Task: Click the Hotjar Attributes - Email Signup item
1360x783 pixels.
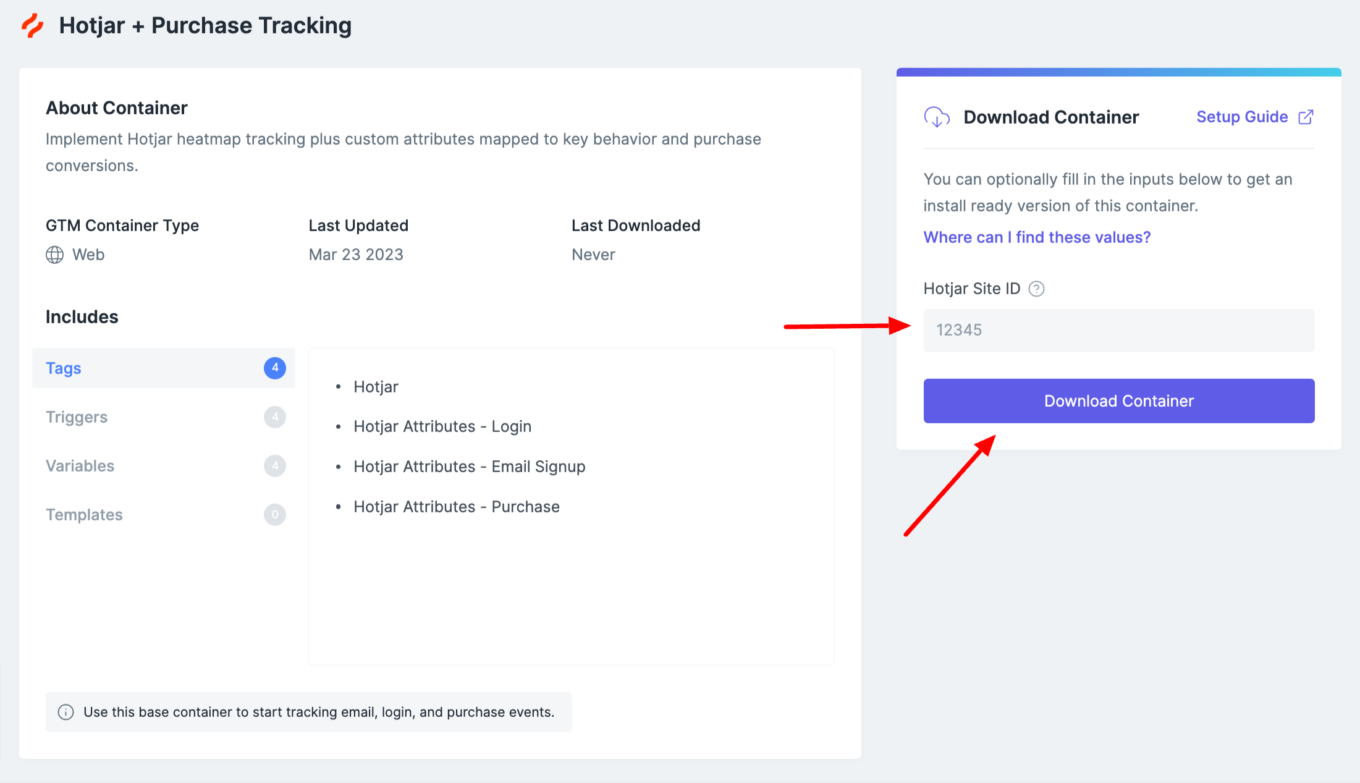Action: (x=470, y=467)
